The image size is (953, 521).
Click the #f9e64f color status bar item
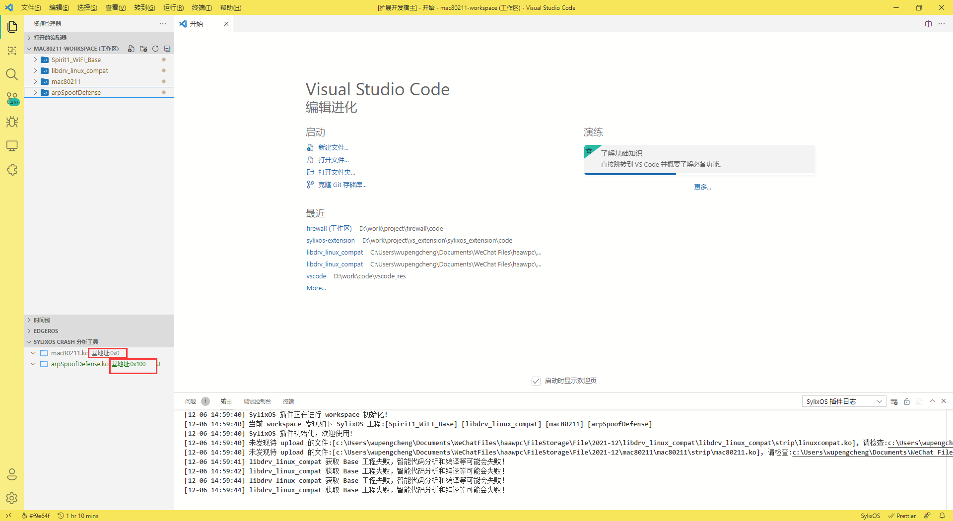point(36,516)
